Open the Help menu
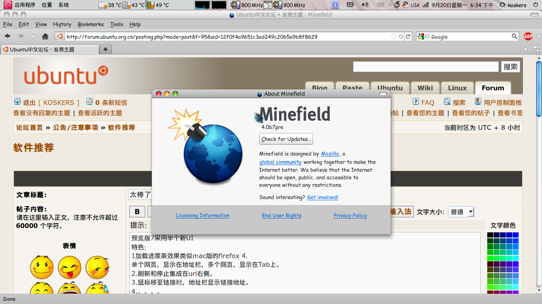The height and width of the screenshot is (304, 542). click(135, 24)
